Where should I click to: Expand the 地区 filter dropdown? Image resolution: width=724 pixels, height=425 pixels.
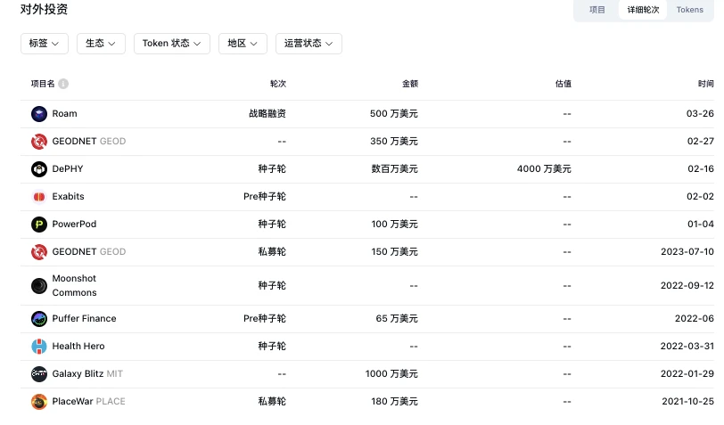[x=243, y=44]
